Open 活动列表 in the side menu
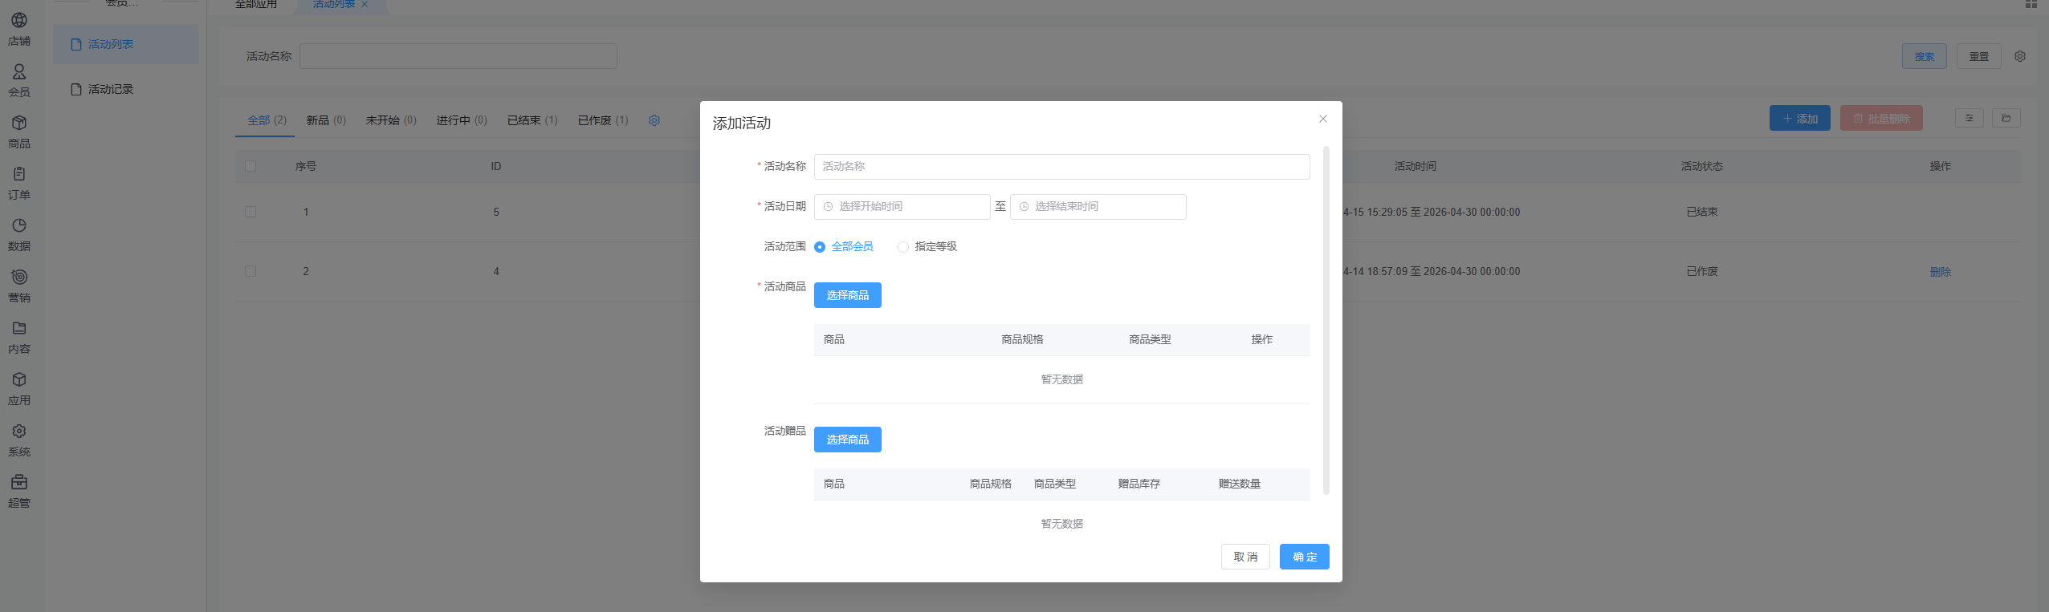 pos(125,44)
